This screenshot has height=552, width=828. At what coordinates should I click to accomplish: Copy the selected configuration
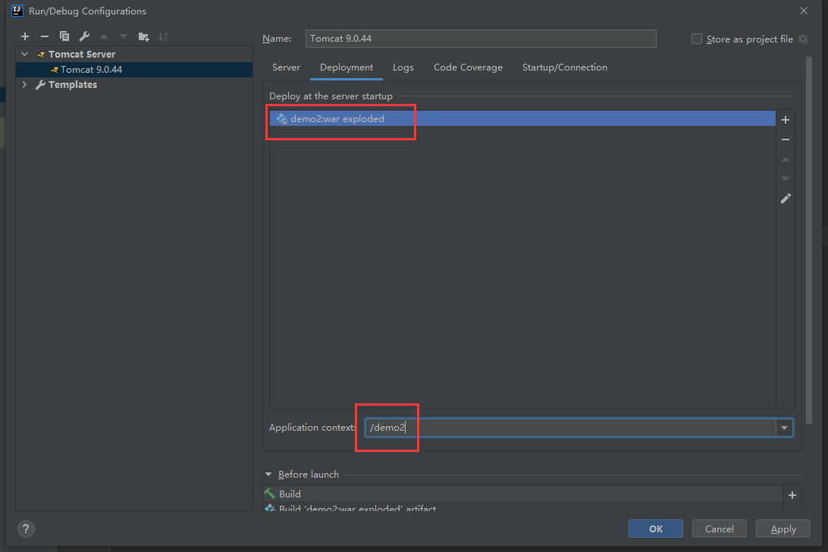[x=64, y=36]
